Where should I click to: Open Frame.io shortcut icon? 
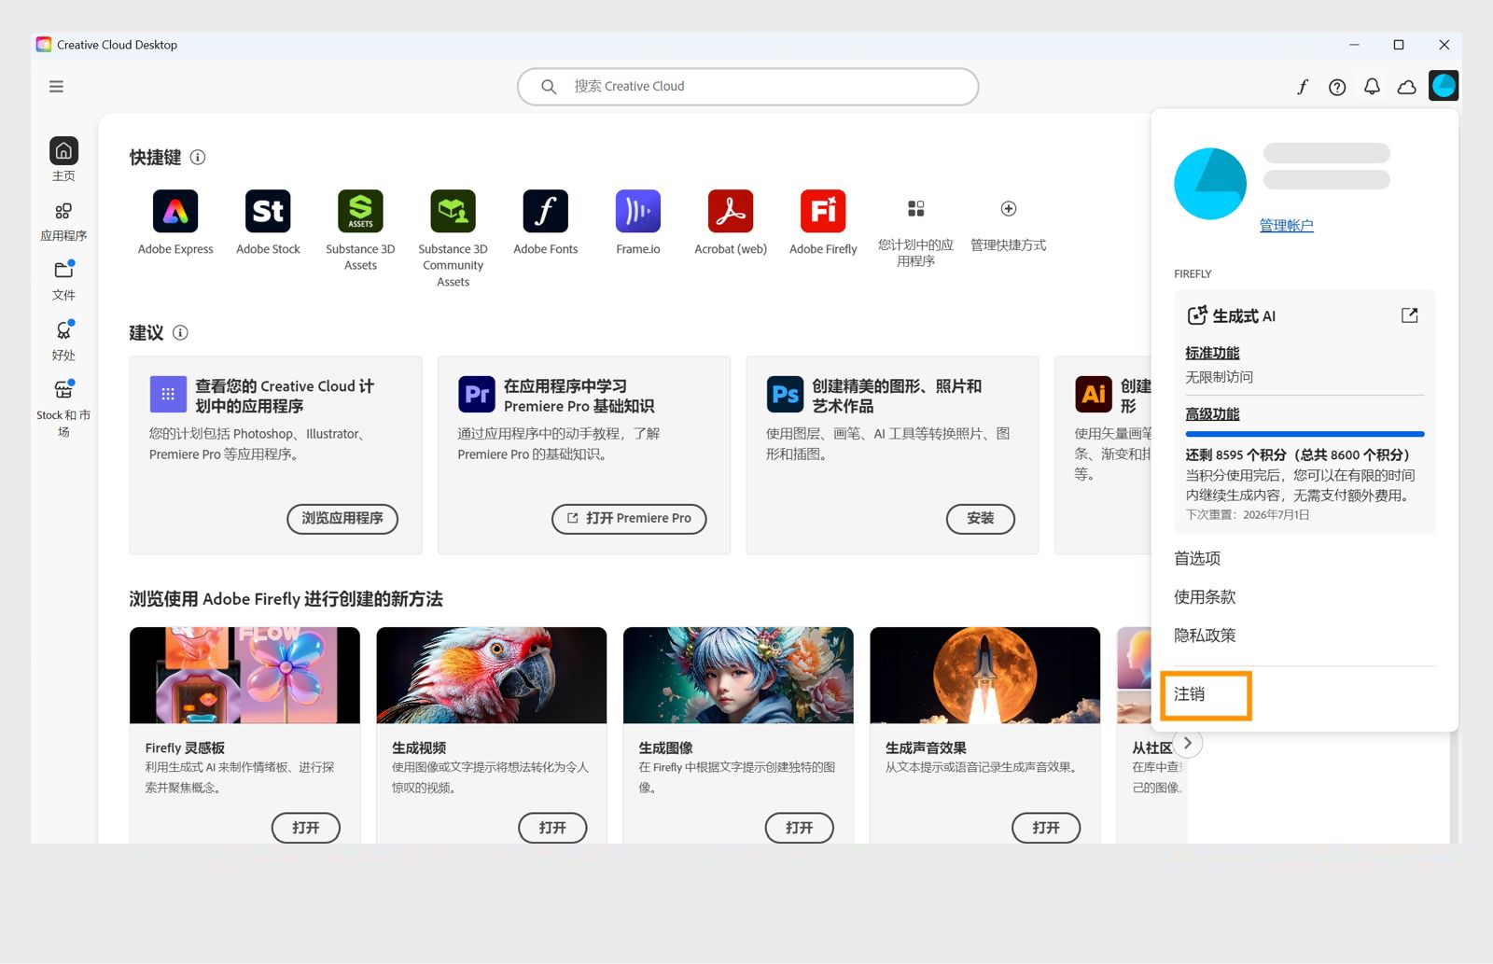pyautogui.click(x=638, y=211)
